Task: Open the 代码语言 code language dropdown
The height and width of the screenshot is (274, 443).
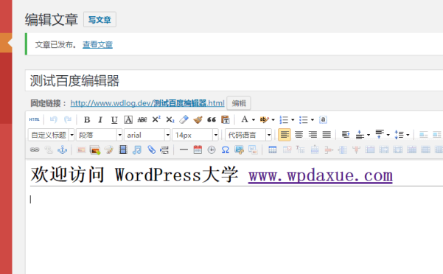Action: click(x=248, y=135)
